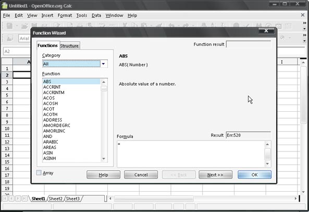Click inside the Formula text area

pyautogui.click(x=191, y=154)
